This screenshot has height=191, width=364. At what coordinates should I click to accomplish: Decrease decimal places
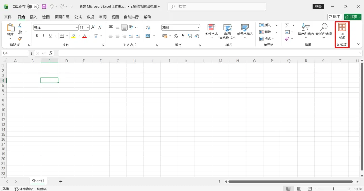(197, 36)
